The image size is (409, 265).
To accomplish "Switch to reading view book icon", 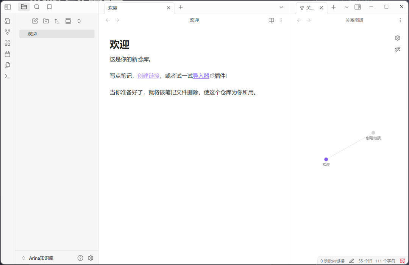I will pyautogui.click(x=271, y=20).
